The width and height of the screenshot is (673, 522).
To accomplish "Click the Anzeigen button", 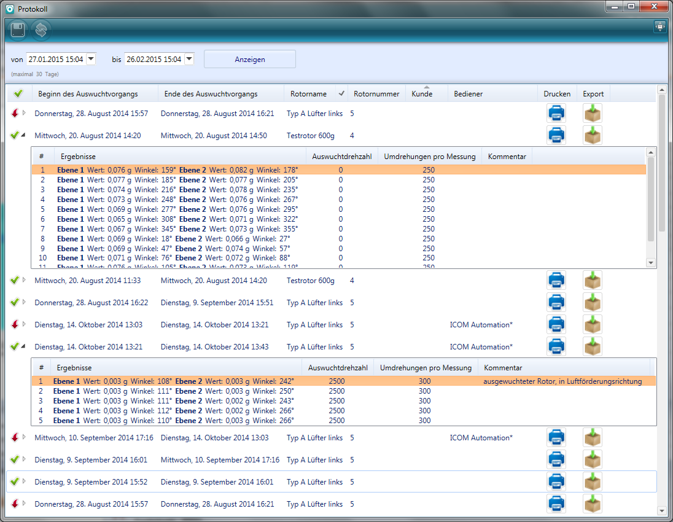I will coord(250,59).
